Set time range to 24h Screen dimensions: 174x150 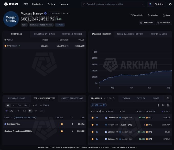(24, 111)
